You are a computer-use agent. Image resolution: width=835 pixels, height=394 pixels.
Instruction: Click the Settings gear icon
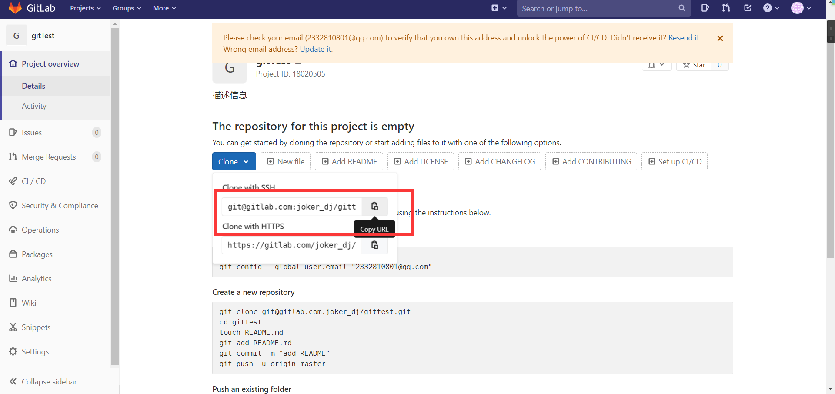(x=13, y=351)
